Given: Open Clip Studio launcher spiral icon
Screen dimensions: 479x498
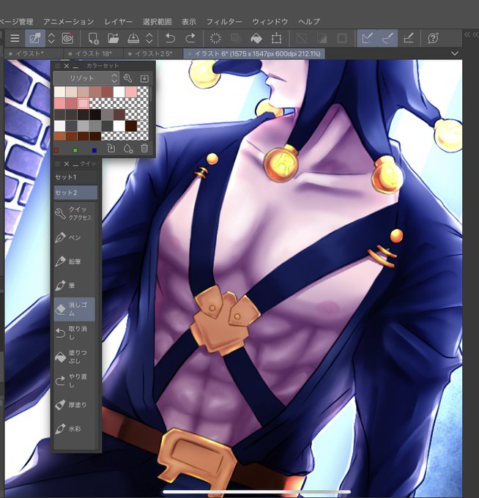Looking at the screenshot, I should pyautogui.click(x=67, y=38).
